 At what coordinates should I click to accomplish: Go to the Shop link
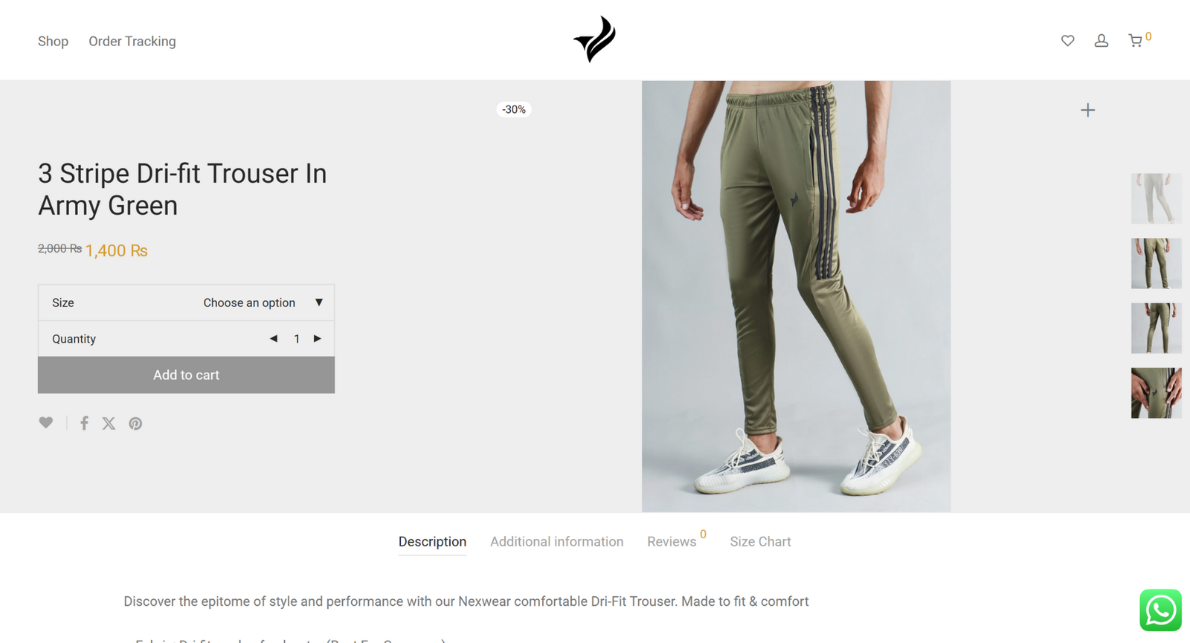[53, 42]
